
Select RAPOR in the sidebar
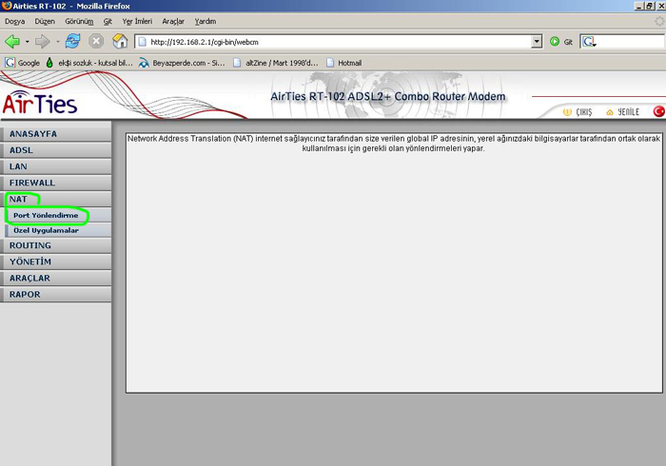tap(55, 295)
